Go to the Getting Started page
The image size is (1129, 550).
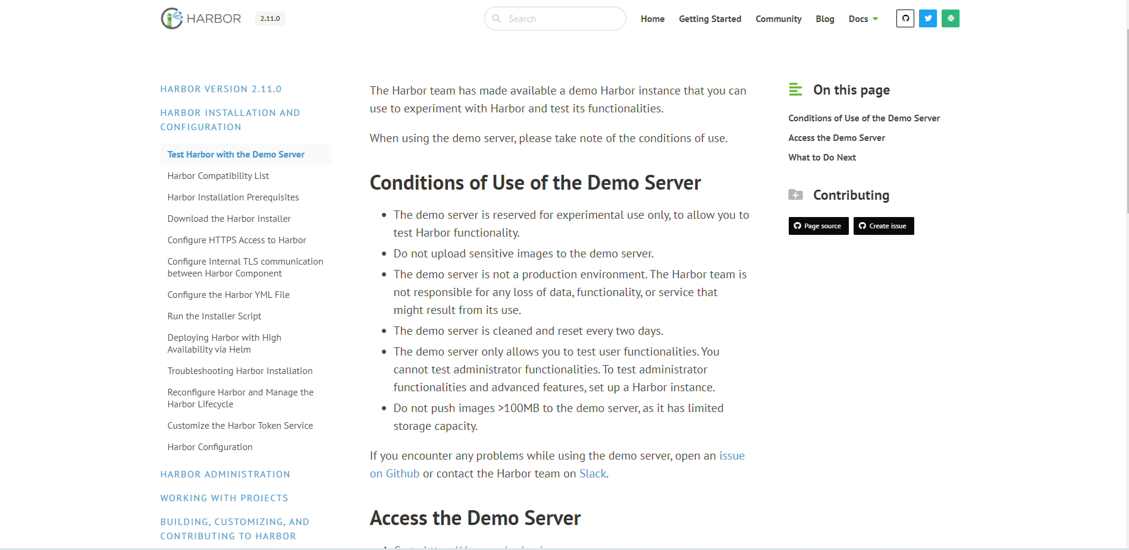tap(710, 19)
